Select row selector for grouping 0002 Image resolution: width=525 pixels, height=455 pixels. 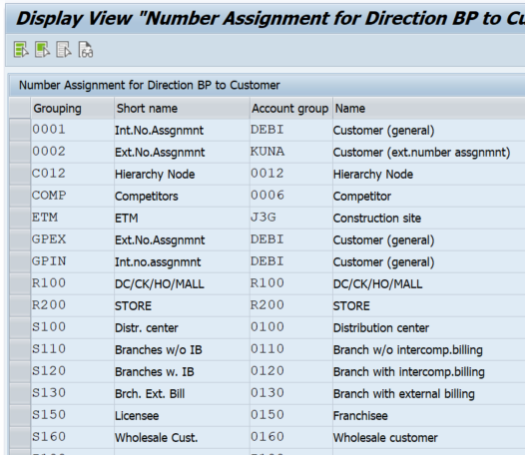click(x=20, y=152)
